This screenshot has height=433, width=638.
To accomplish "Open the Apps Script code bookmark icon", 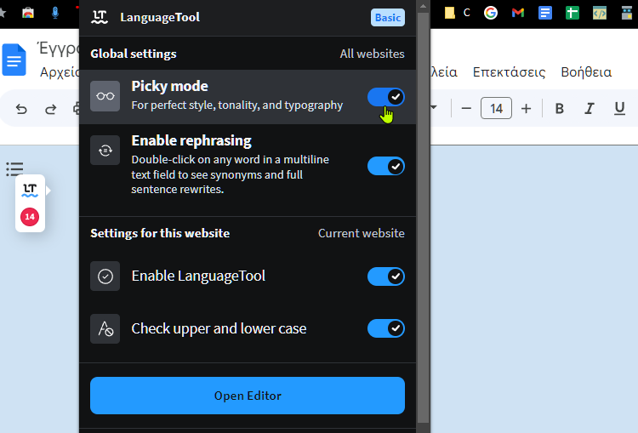I will pyautogui.click(x=600, y=13).
